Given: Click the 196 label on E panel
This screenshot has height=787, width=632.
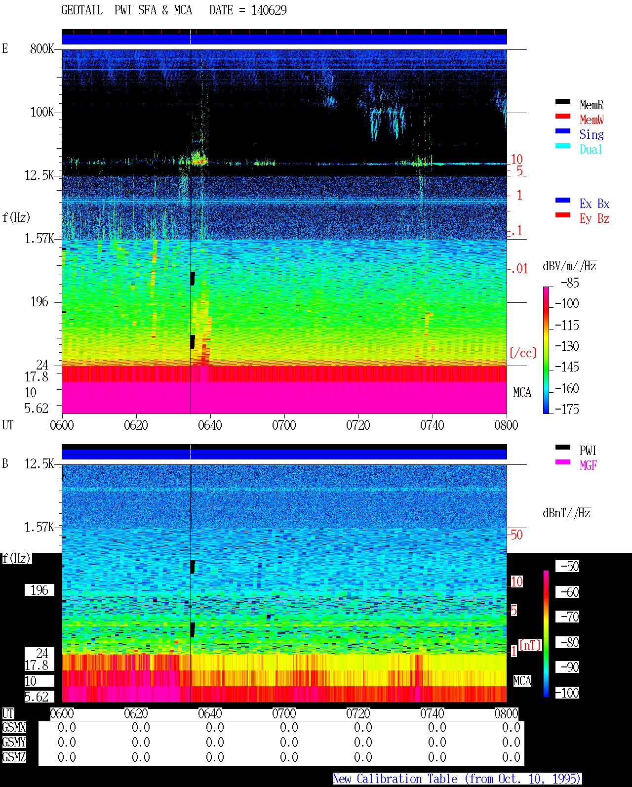Looking at the screenshot, I should pyautogui.click(x=39, y=301).
